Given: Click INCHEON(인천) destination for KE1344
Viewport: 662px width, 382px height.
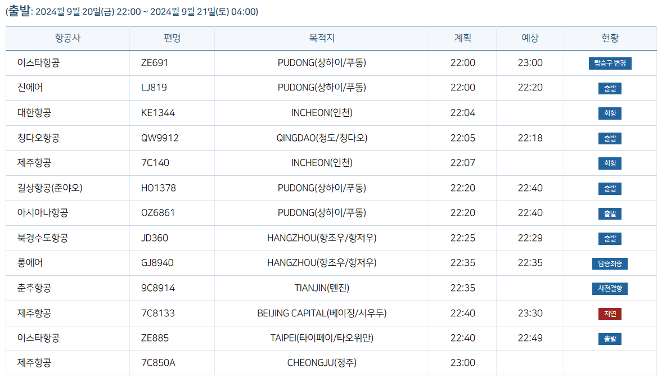Looking at the screenshot, I should 322,113.
